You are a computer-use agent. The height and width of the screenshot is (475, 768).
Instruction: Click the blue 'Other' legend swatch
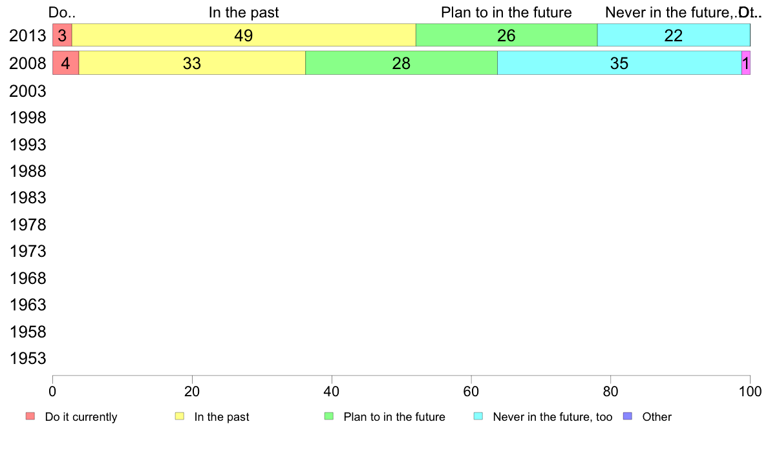pyautogui.click(x=628, y=416)
